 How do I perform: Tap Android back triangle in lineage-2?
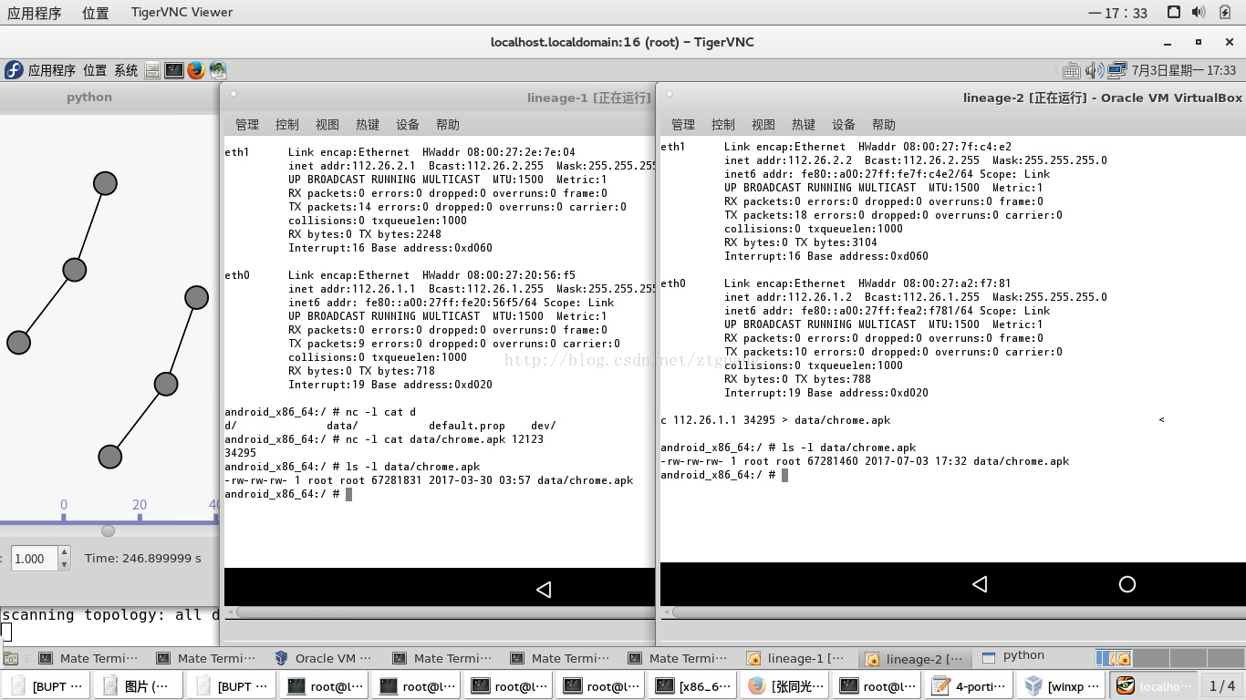980,584
